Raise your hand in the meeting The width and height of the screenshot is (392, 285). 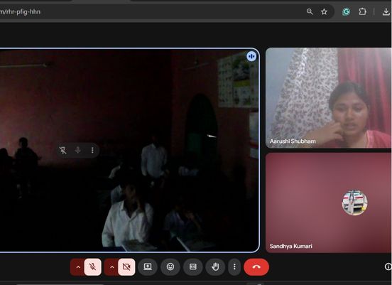coord(215,267)
